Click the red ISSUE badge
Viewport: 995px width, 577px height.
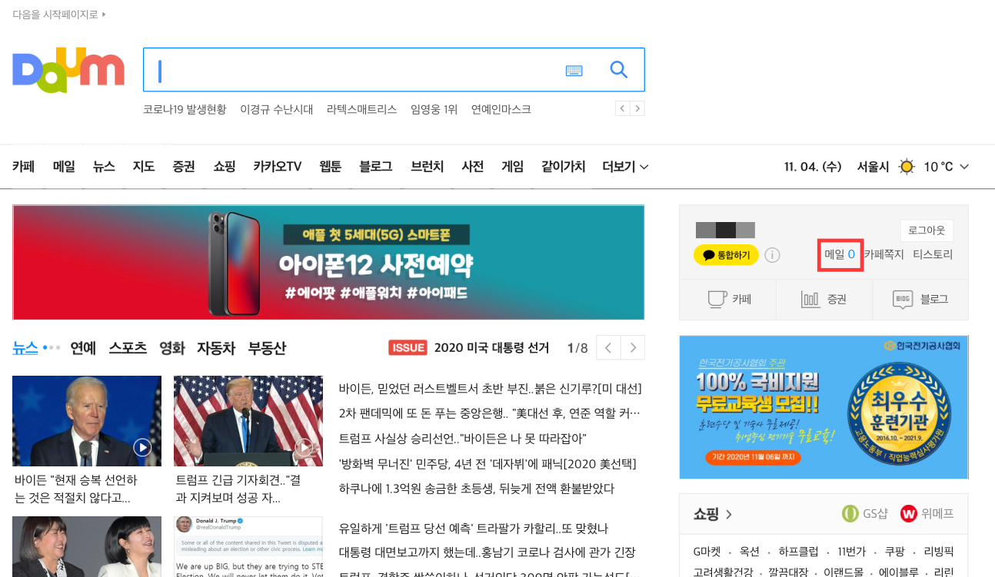408,348
